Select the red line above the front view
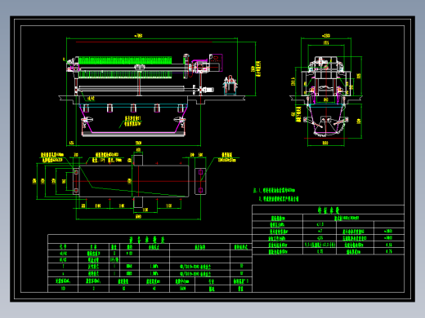The image size is (425, 318). click(x=144, y=42)
